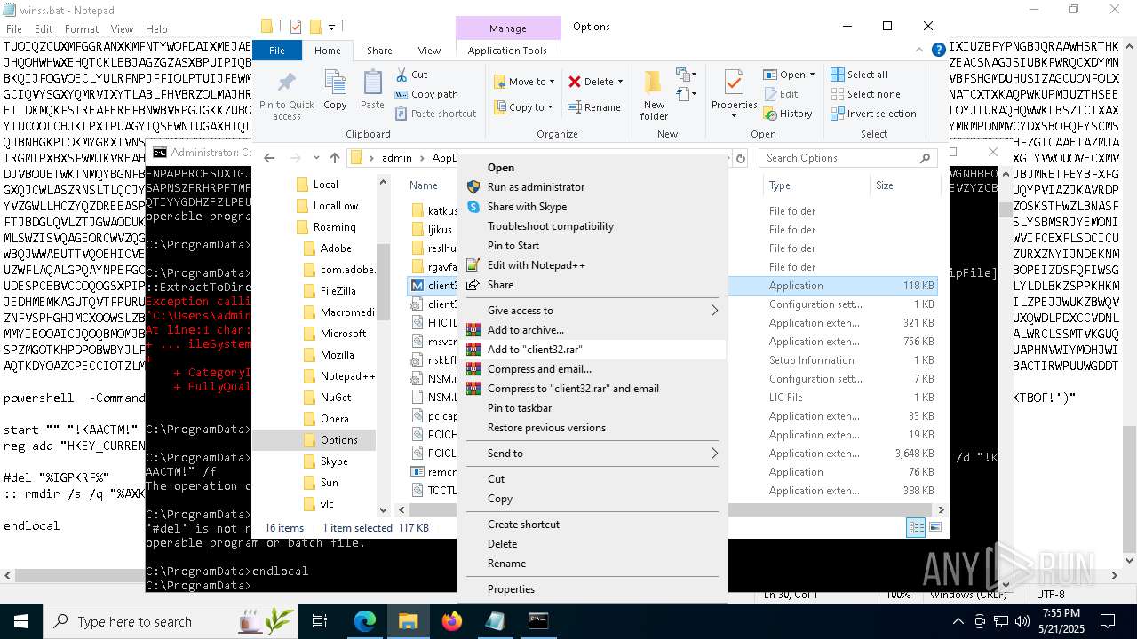Open the Copy to dropdown

(x=524, y=107)
